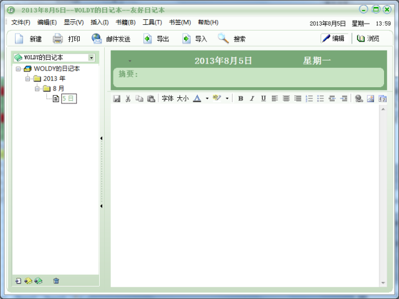Add new diary page icon at bottom
Image resolution: width=399 pixels, height=299 pixels.
click(18, 281)
